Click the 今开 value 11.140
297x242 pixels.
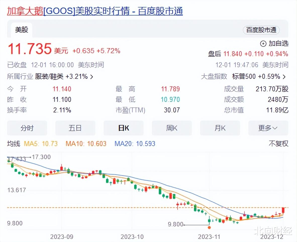point(62,89)
